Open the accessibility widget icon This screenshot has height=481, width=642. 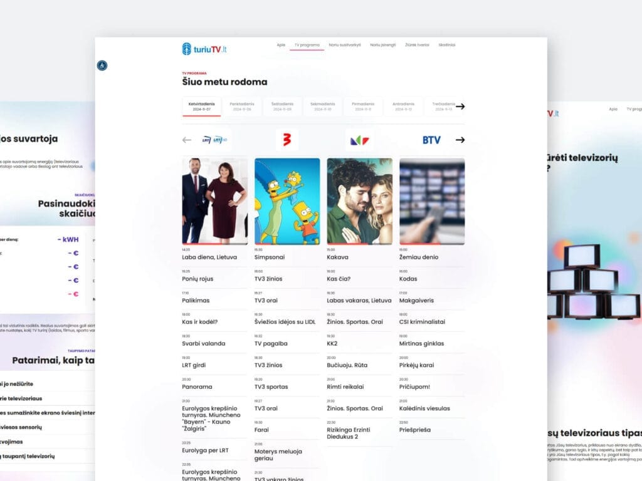coord(102,65)
